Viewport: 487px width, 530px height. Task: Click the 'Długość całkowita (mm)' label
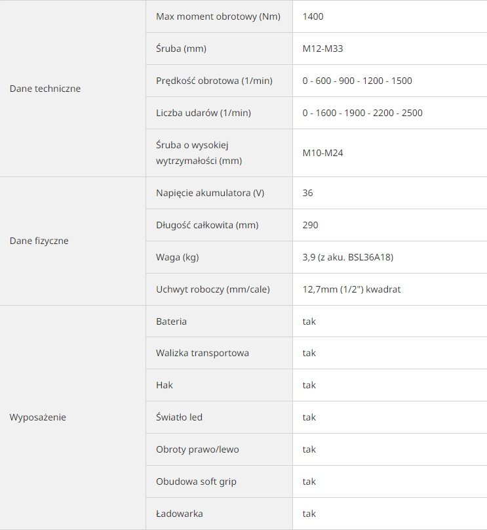point(207,225)
